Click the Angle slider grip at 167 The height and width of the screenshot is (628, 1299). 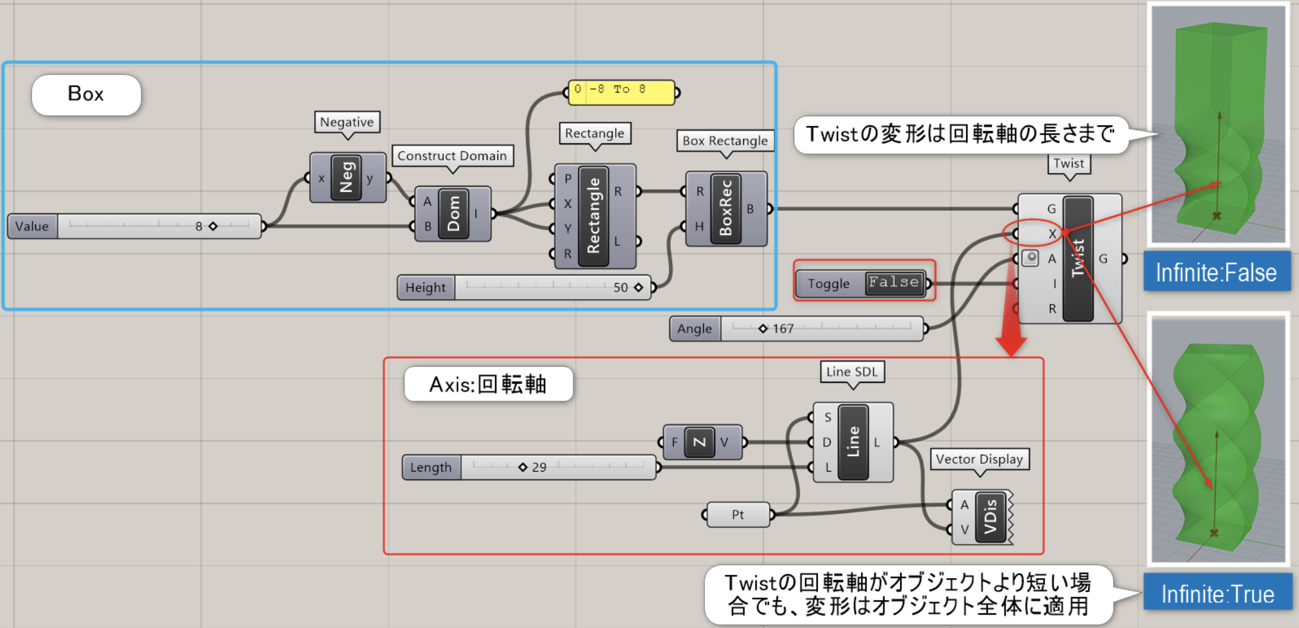(x=763, y=329)
